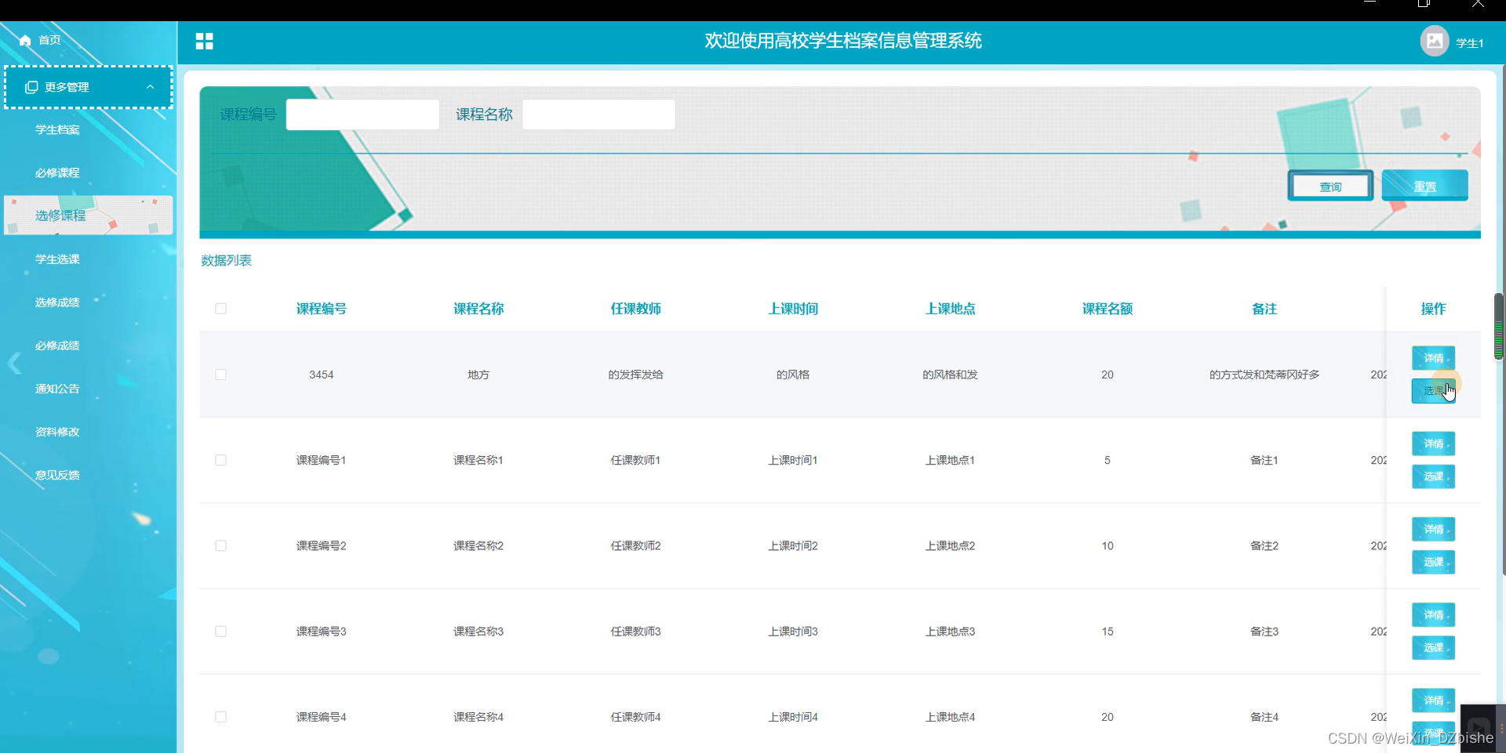The image size is (1506, 753).
Task: Click 选课 for course 3454
Action: click(1433, 391)
